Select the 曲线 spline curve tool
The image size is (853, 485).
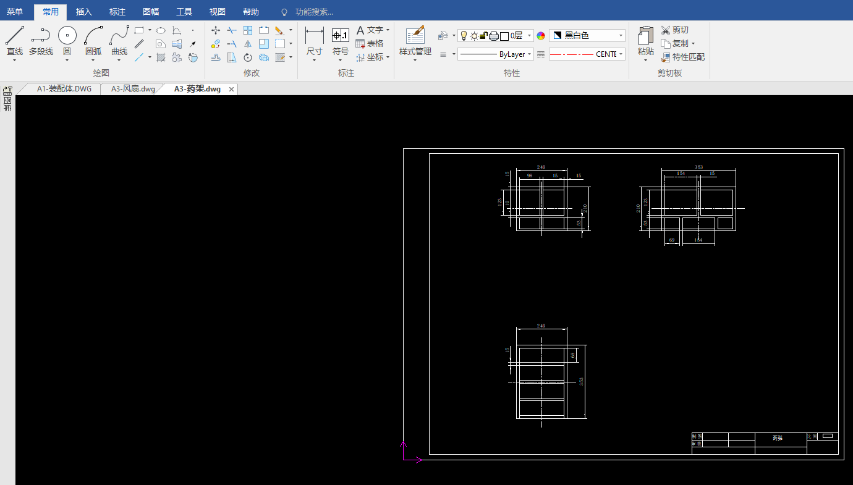[x=119, y=41]
